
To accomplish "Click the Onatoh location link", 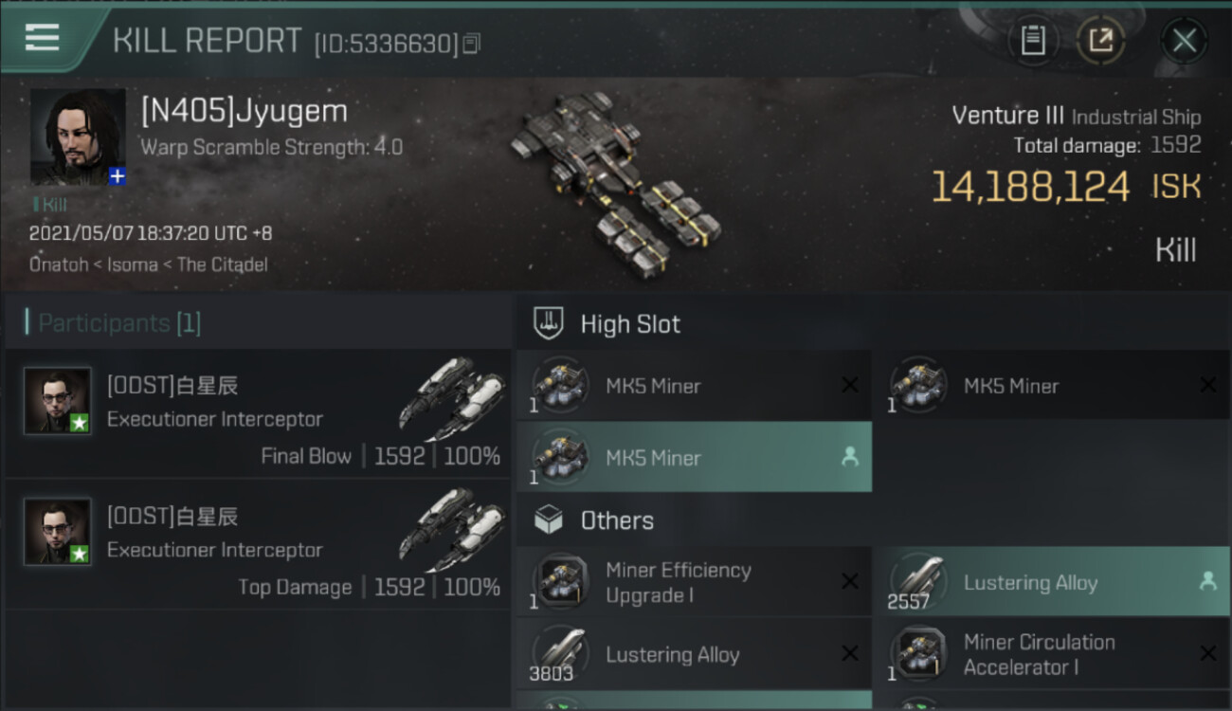I will click(60, 264).
